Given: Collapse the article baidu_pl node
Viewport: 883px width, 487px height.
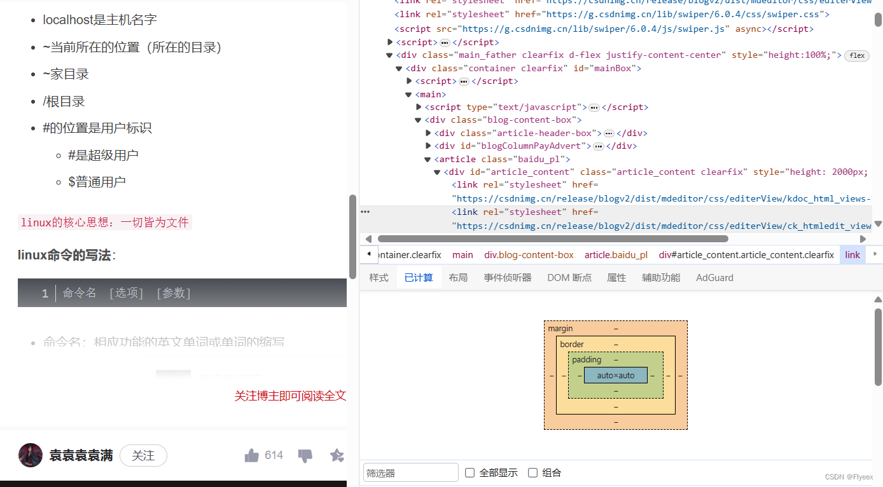Looking at the screenshot, I should pyautogui.click(x=428, y=159).
